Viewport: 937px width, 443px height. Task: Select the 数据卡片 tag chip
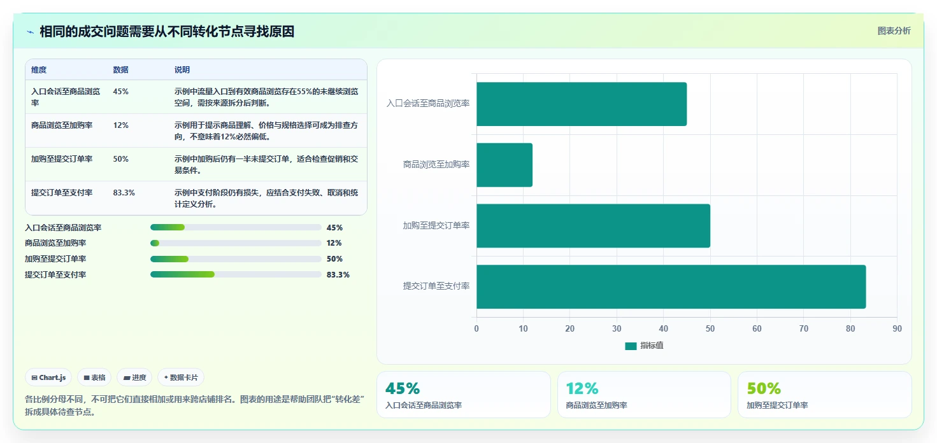point(181,377)
